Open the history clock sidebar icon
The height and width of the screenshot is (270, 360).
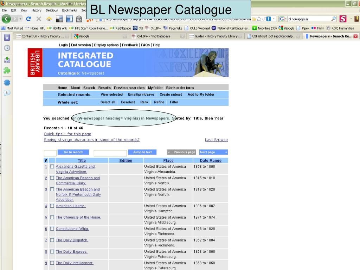coord(7,48)
